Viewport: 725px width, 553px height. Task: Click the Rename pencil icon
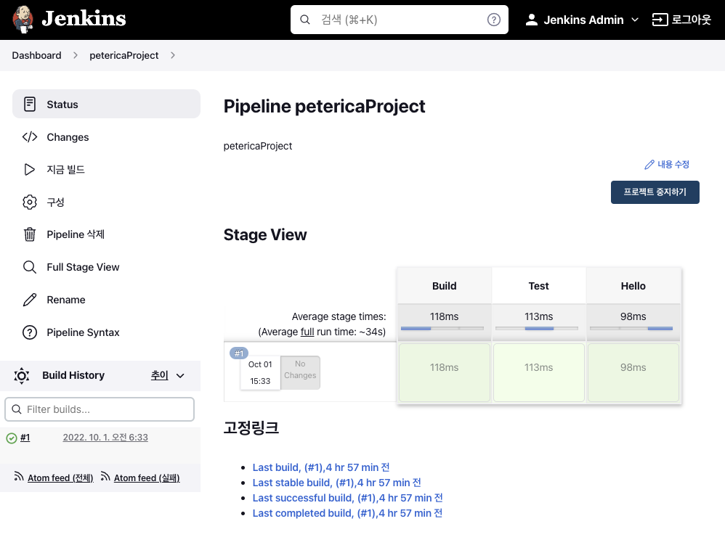tap(30, 300)
